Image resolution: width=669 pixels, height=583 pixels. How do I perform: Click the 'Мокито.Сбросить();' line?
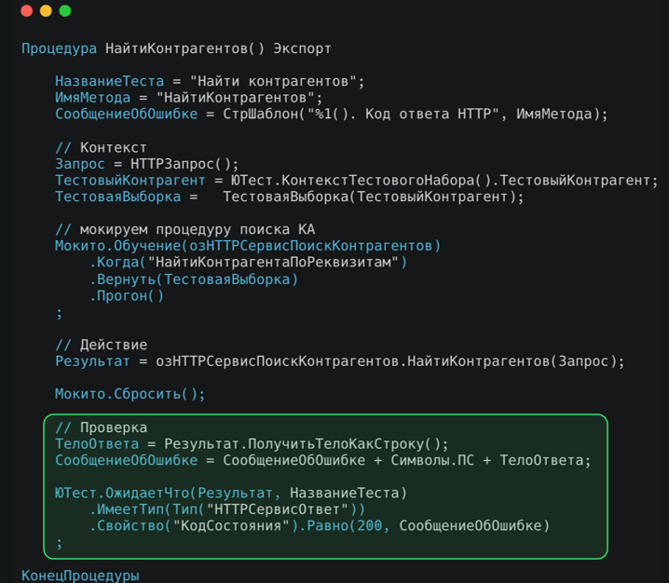pos(130,394)
